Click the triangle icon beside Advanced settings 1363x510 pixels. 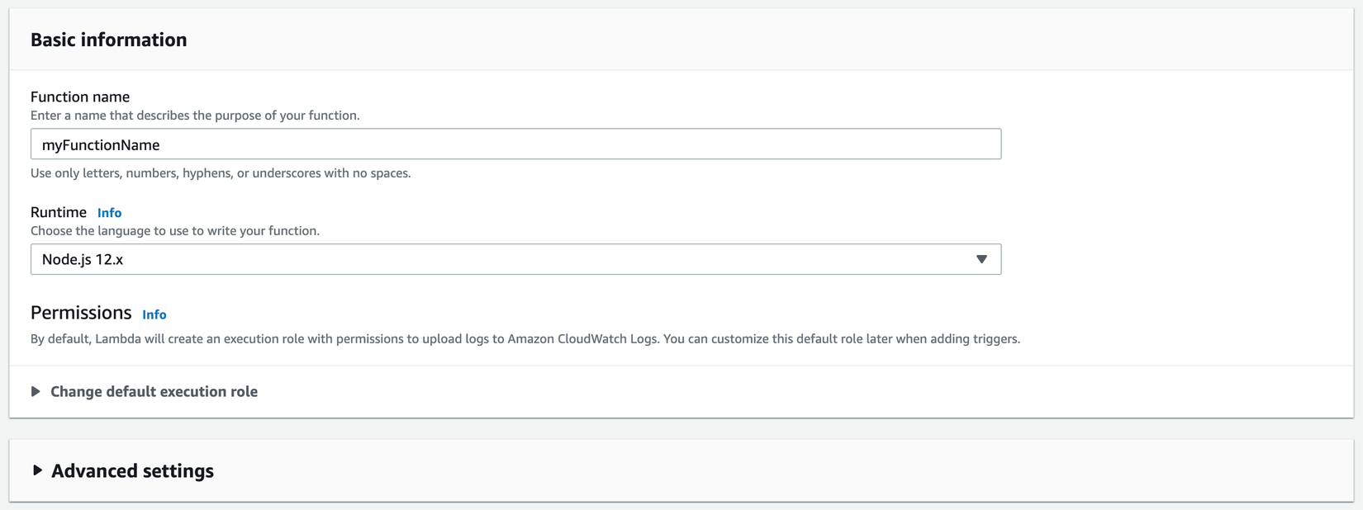(37, 470)
